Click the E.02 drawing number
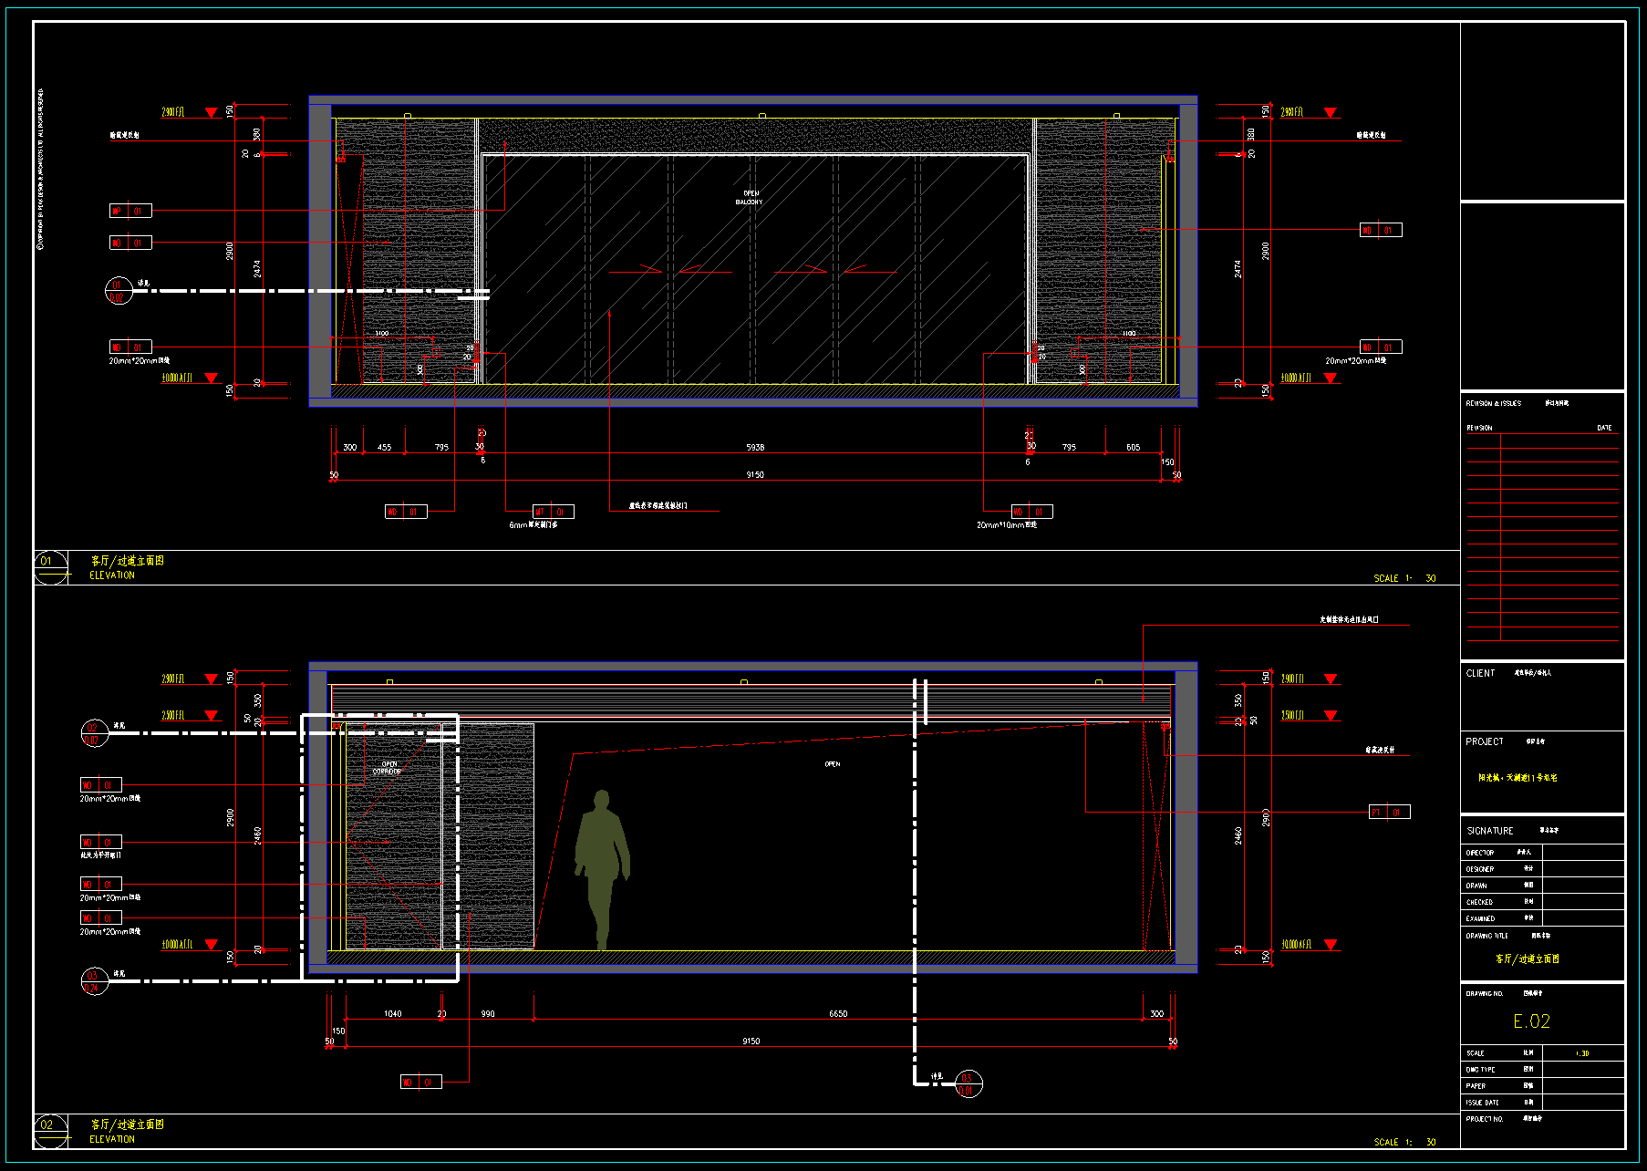 click(1531, 1021)
